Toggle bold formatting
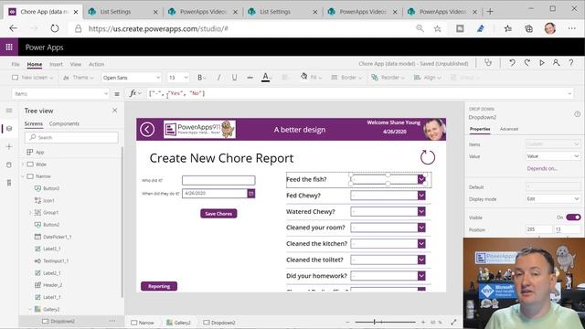The height and width of the screenshot is (329, 585). click(200, 77)
